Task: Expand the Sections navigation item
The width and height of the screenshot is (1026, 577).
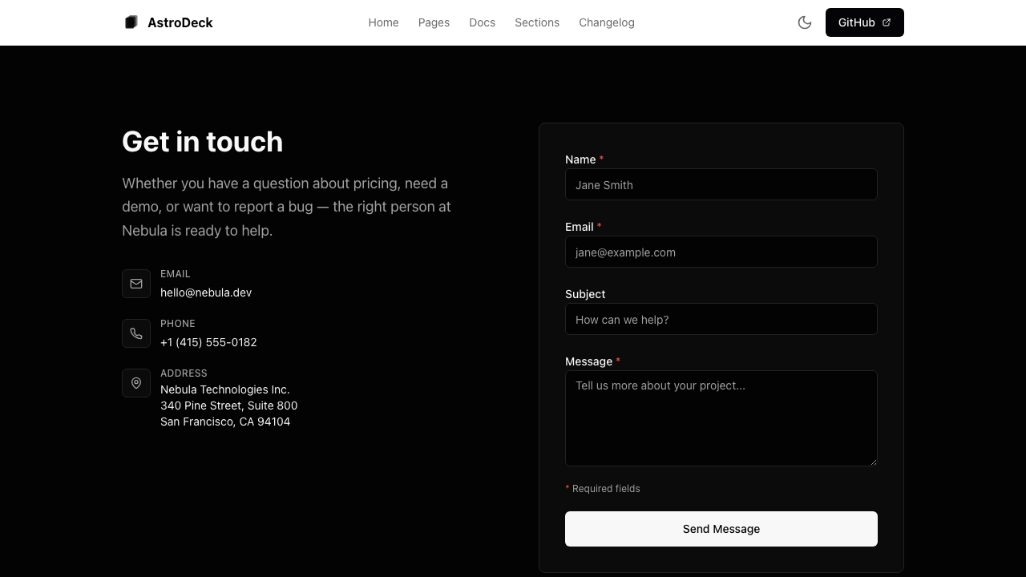Action: (537, 22)
